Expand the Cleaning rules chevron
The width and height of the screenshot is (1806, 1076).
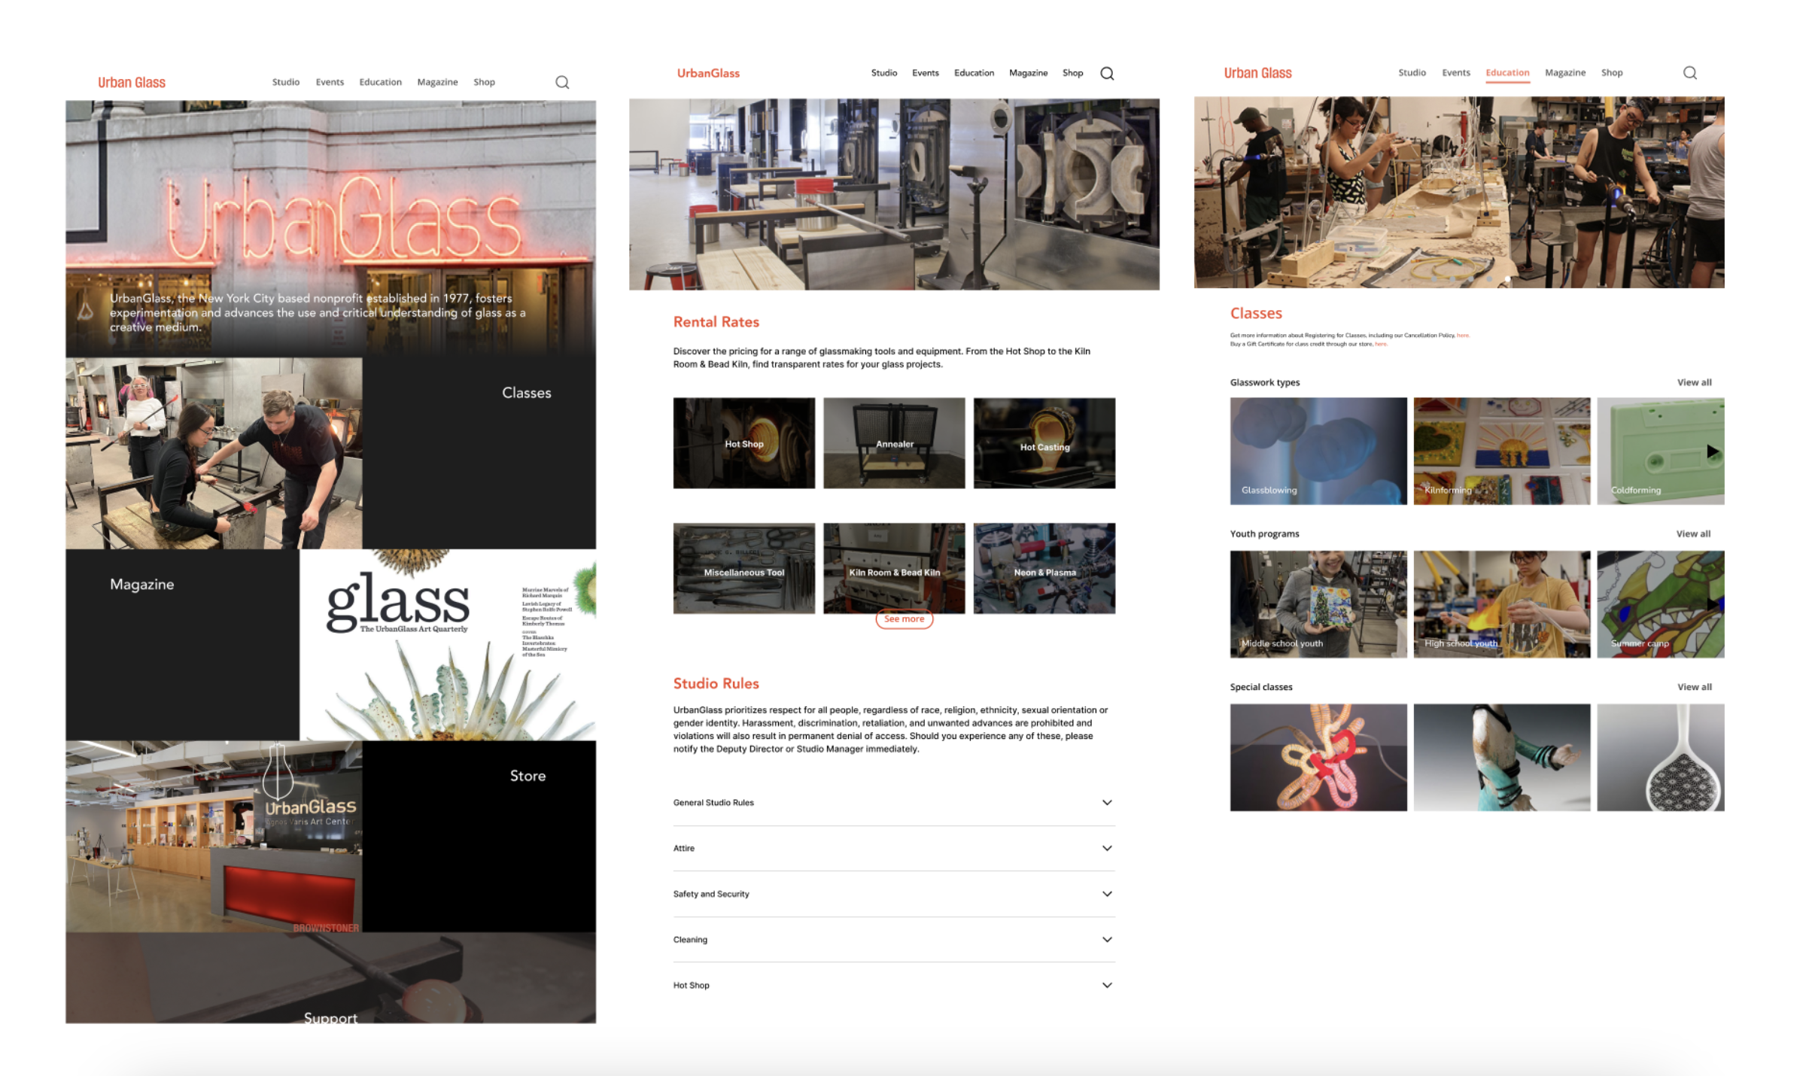[1107, 939]
